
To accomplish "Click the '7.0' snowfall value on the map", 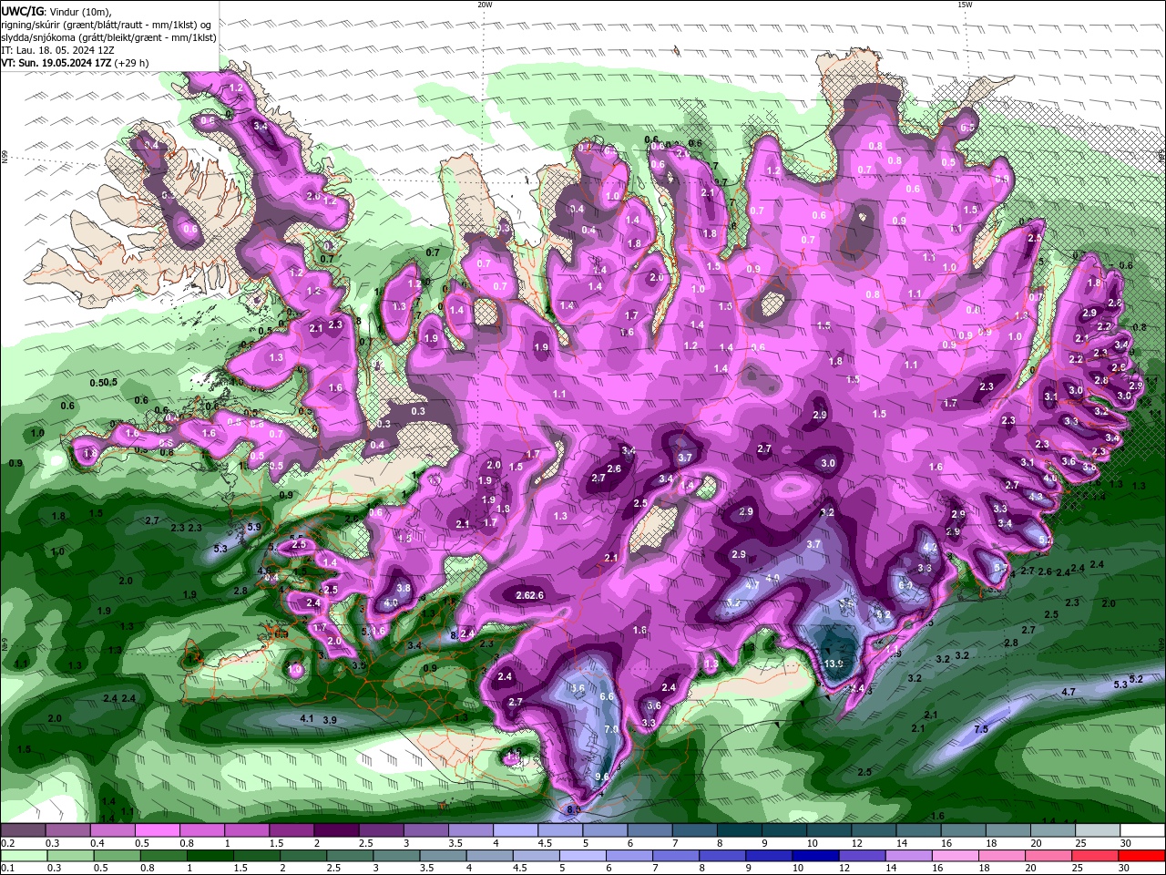I will coord(611,729).
